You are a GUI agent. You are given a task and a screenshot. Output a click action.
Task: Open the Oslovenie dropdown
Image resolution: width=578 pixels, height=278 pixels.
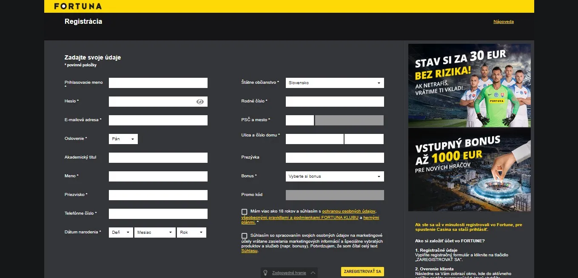pyautogui.click(x=123, y=139)
